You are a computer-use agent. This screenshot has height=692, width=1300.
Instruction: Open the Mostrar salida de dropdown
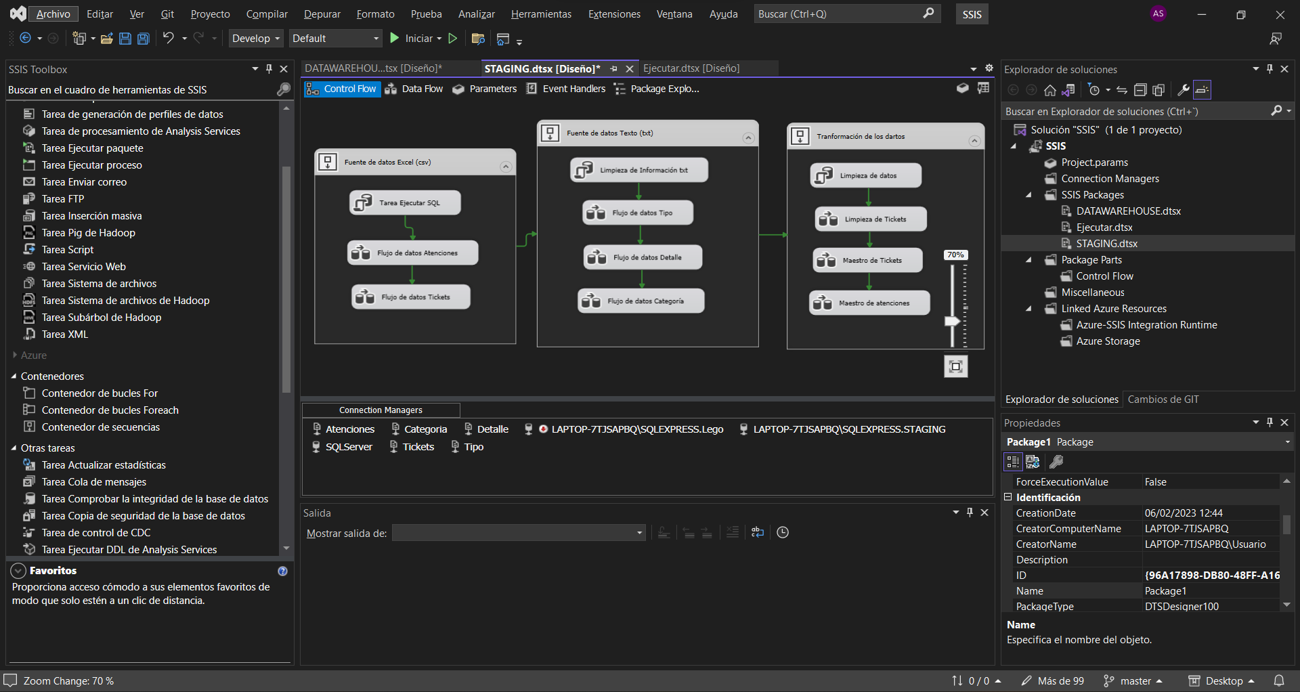coord(519,534)
